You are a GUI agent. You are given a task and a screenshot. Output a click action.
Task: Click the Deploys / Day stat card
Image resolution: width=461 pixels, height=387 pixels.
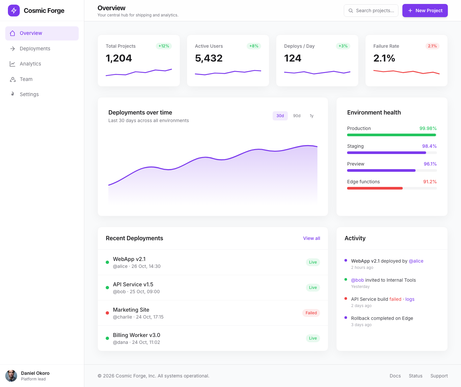click(x=317, y=61)
